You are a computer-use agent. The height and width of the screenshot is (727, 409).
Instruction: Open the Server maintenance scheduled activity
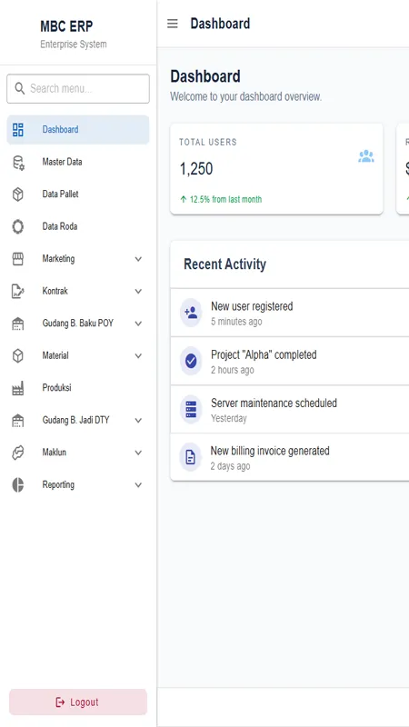[290, 410]
